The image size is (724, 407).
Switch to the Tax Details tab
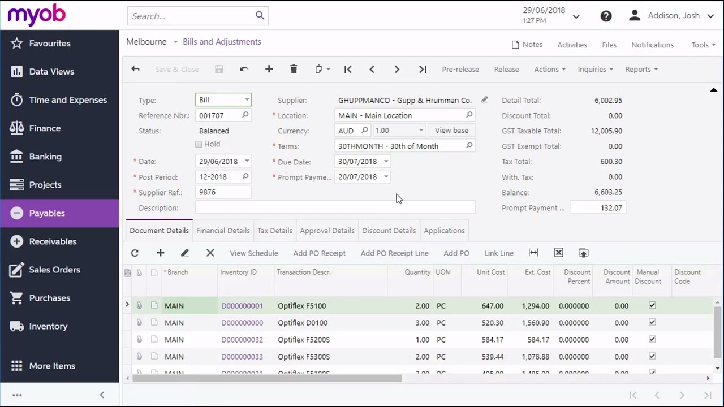[x=275, y=230]
